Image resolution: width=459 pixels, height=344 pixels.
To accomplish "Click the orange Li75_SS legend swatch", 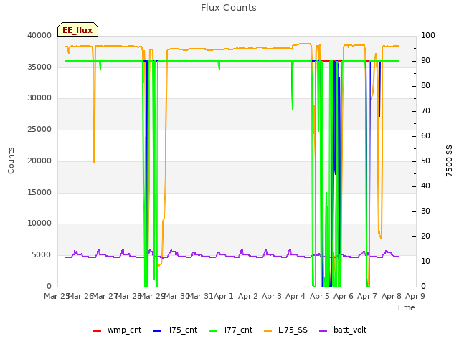I will 268,331.
